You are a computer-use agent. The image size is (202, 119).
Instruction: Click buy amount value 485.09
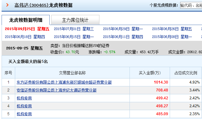pos(162,114)
